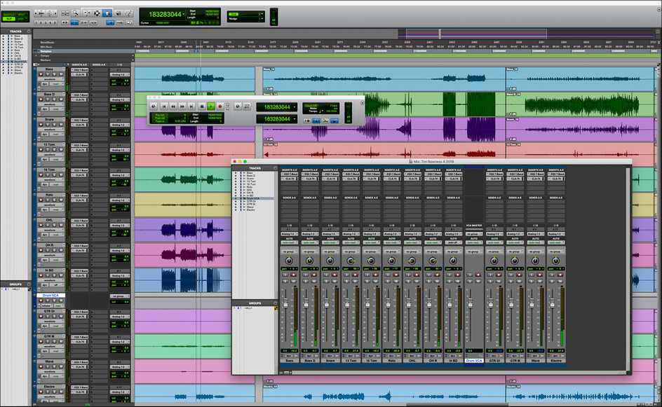Screen dimensions: 662x407
Task: Open Edit window Tracks list popup
Action: 29,32
